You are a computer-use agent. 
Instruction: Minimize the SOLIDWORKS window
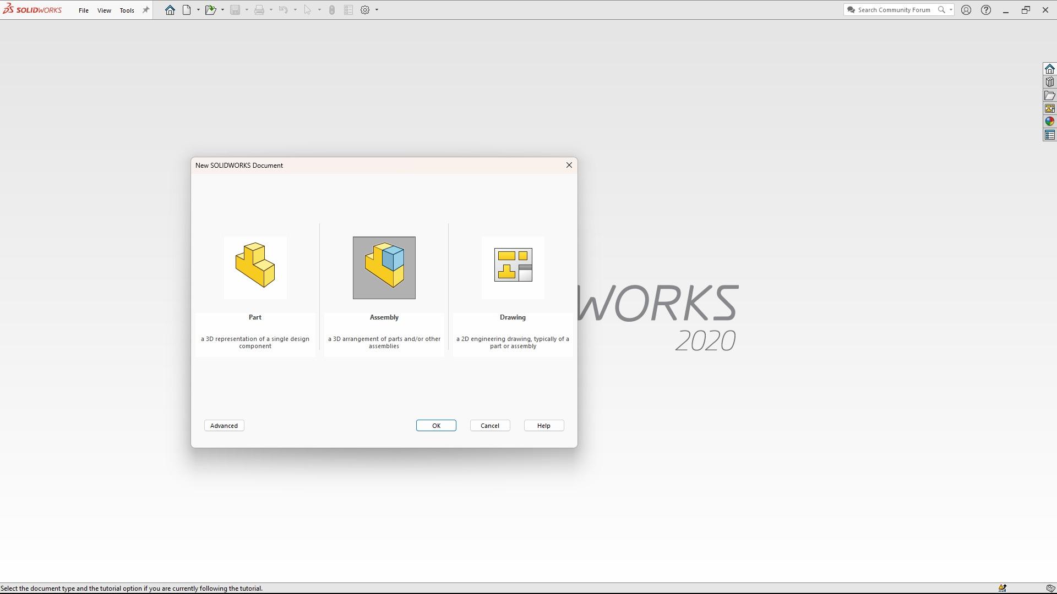pos(1006,10)
